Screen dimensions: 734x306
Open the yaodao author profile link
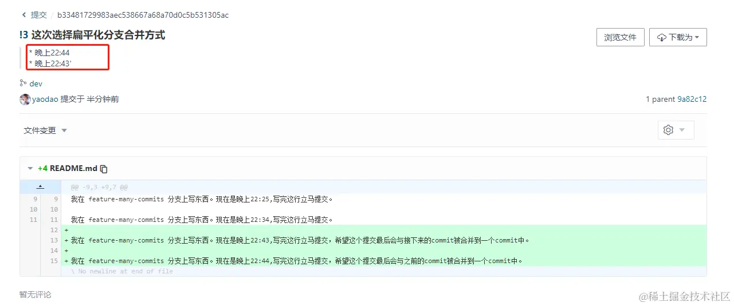[45, 99]
